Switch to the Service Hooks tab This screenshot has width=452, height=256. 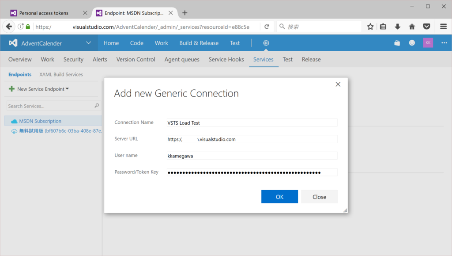point(226,59)
